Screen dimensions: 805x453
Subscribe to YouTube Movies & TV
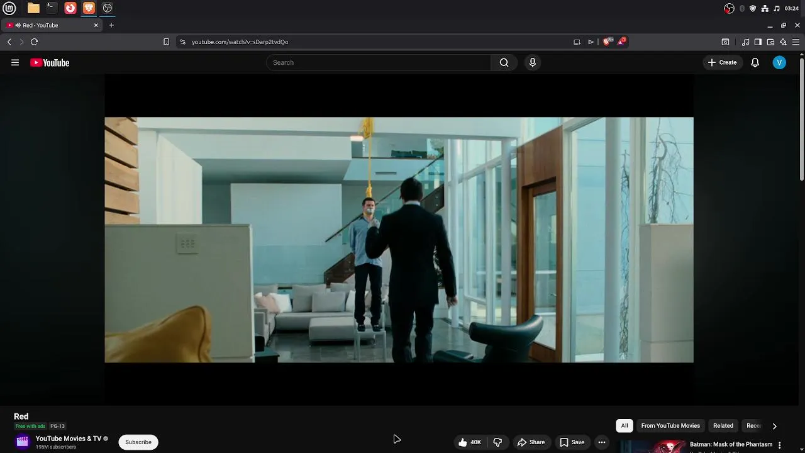pos(138,442)
